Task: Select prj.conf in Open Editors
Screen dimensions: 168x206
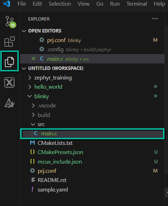Action: pos(92,40)
